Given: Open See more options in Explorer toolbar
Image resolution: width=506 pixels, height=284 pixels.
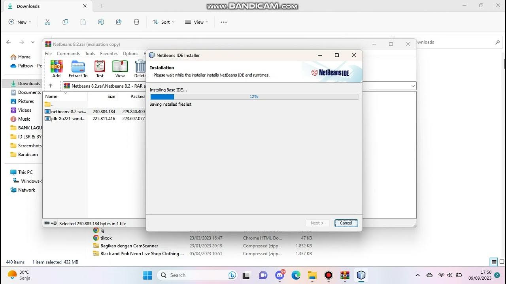Looking at the screenshot, I should [224, 22].
